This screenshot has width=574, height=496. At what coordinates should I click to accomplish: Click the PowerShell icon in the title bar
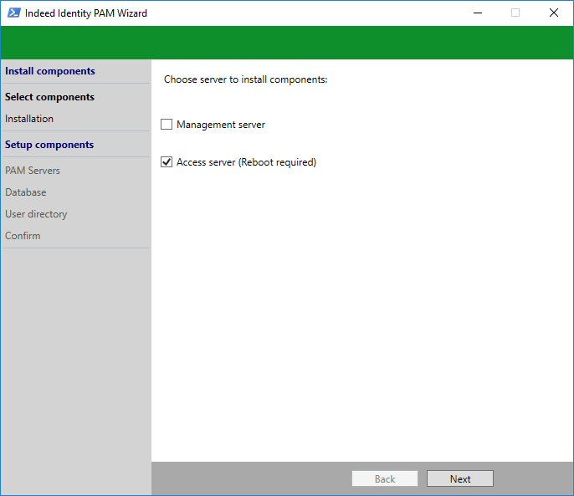pyautogui.click(x=14, y=13)
